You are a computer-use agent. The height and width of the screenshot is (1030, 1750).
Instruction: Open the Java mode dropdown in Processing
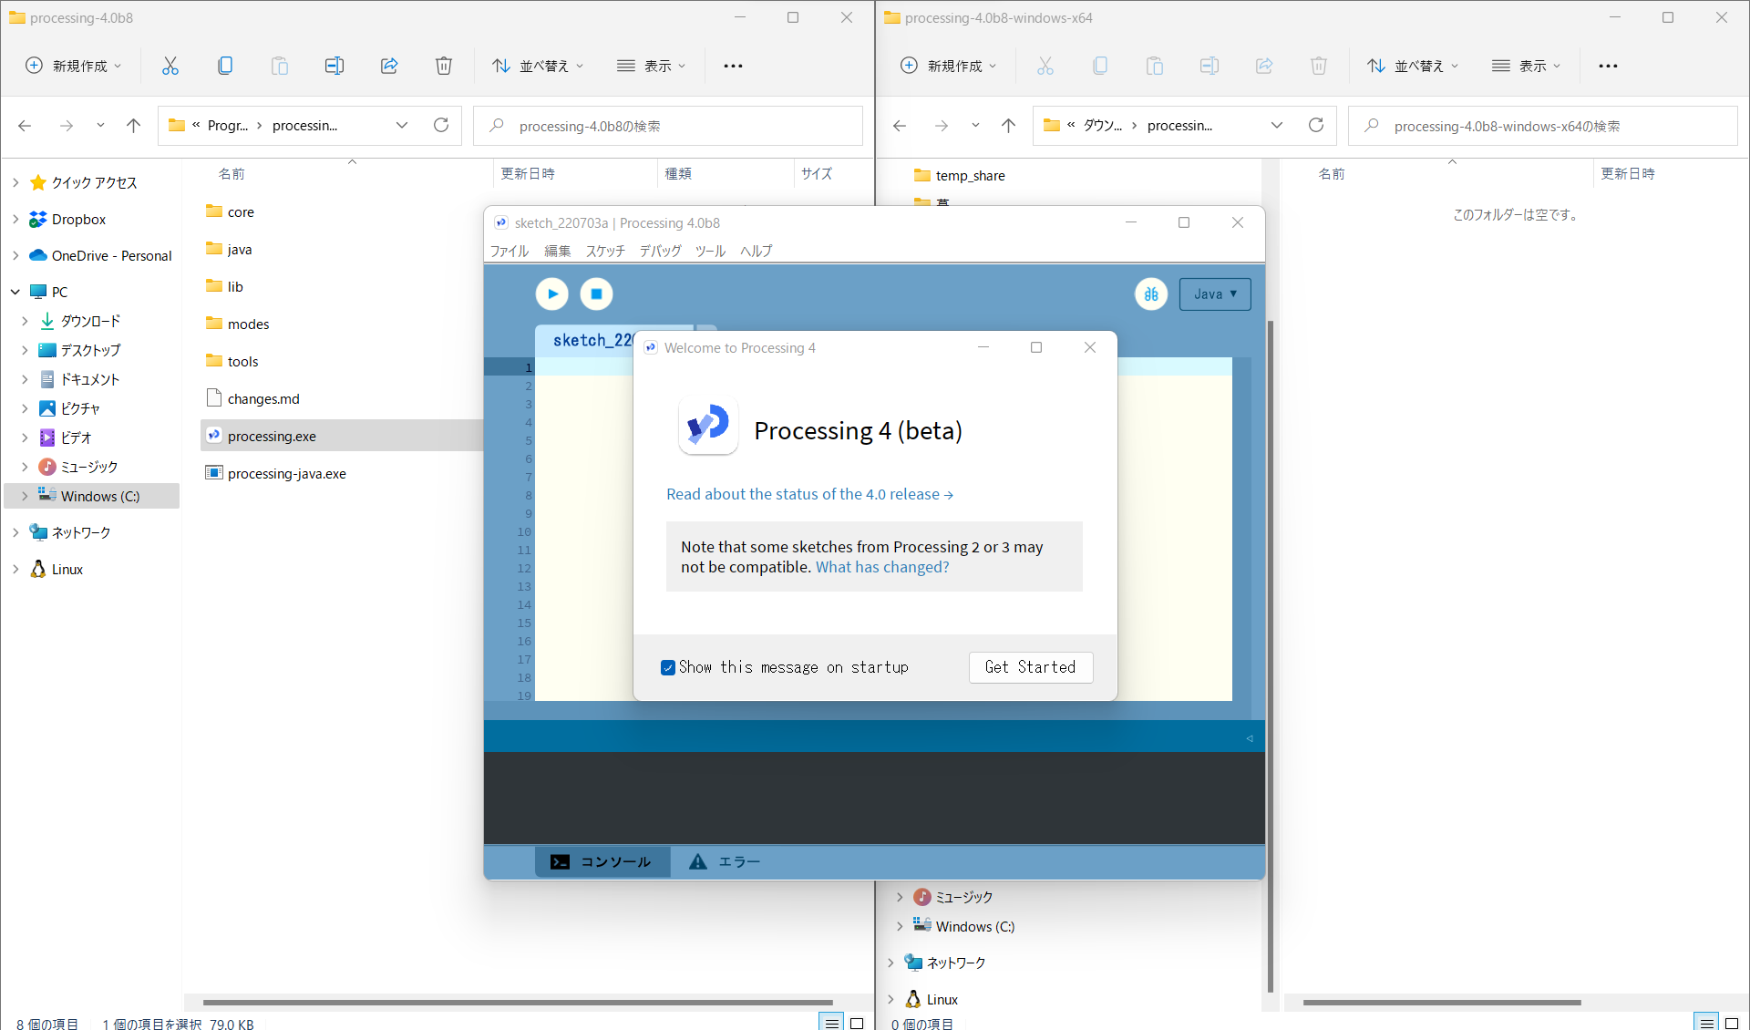[1215, 294]
